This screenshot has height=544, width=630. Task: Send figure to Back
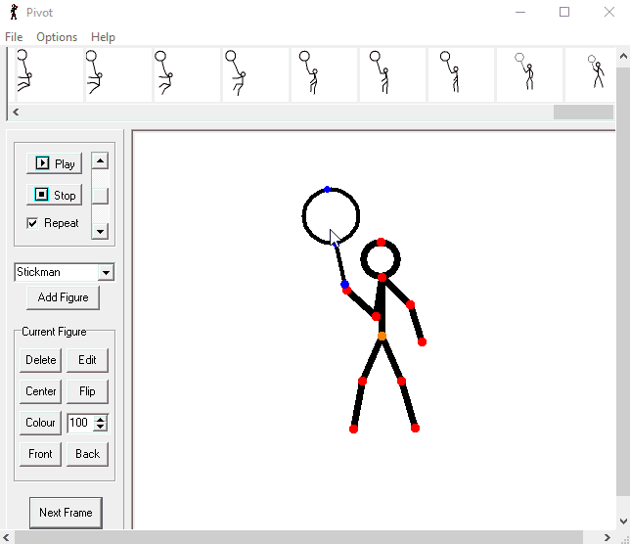87,454
